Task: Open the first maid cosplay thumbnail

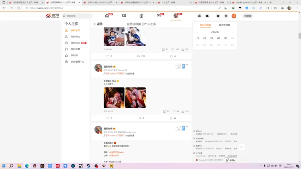Action: pos(114,36)
